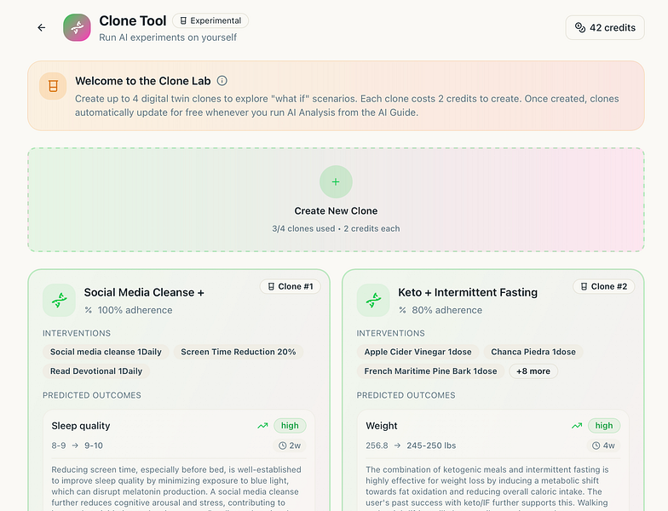Image resolution: width=668 pixels, height=511 pixels.
Task: Click the Clone Tool DNA app logo
Action: [77, 27]
